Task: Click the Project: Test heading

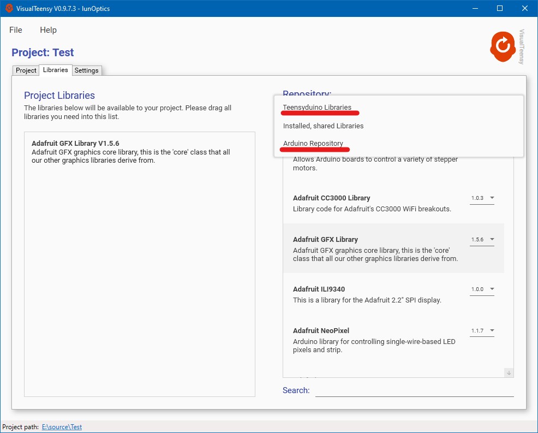Action: [x=43, y=52]
